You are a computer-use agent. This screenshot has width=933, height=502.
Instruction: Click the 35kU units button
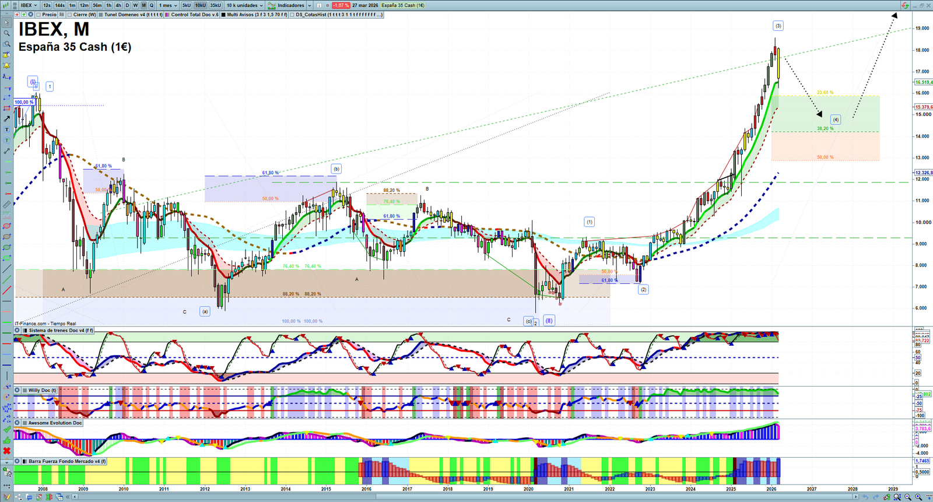[x=215, y=5]
